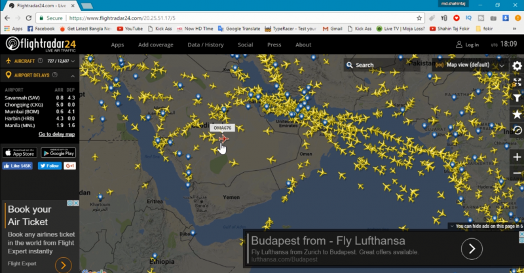Reload the page in Chrome
Viewport: 524px width, 273px height.
[29, 18]
